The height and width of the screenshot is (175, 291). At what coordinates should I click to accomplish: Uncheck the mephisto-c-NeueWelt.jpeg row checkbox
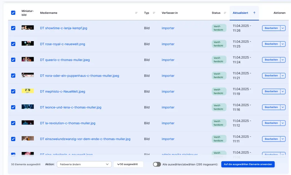(x=13, y=91)
